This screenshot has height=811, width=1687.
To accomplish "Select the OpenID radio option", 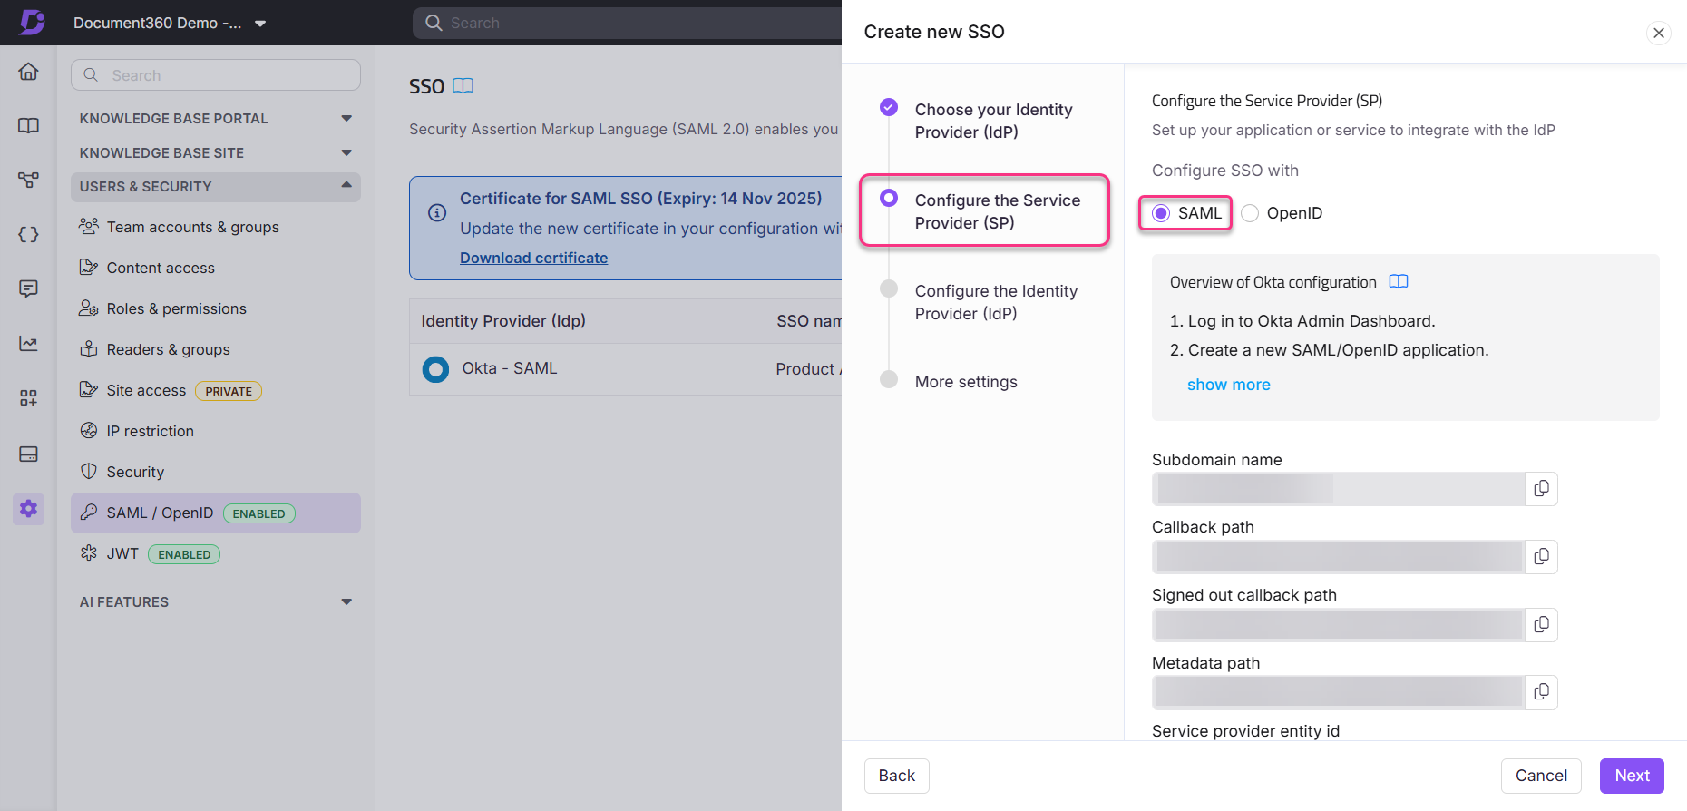I will [x=1250, y=213].
